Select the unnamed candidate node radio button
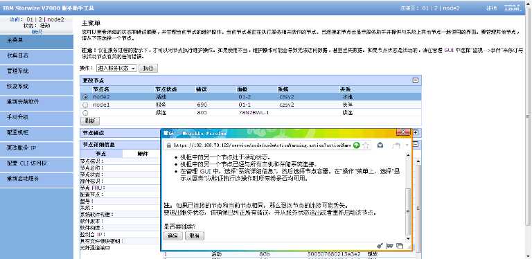Viewport: 532px width, 259px height. (x=85, y=113)
